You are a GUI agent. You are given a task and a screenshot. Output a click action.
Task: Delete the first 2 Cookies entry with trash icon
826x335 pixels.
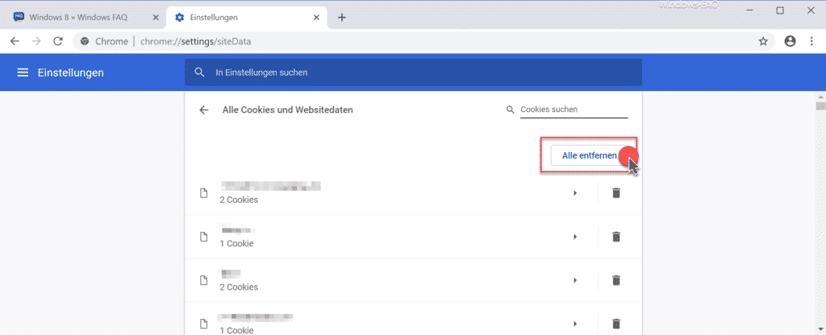pos(615,193)
